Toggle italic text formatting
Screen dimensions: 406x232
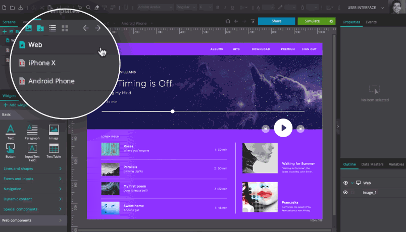click(225, 8)
